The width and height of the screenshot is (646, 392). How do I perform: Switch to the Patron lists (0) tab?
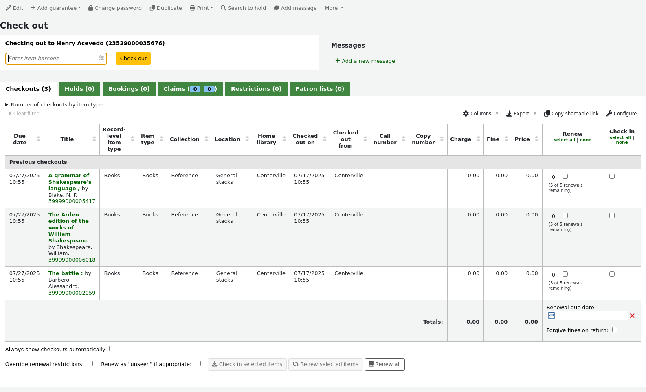[320, 89]
